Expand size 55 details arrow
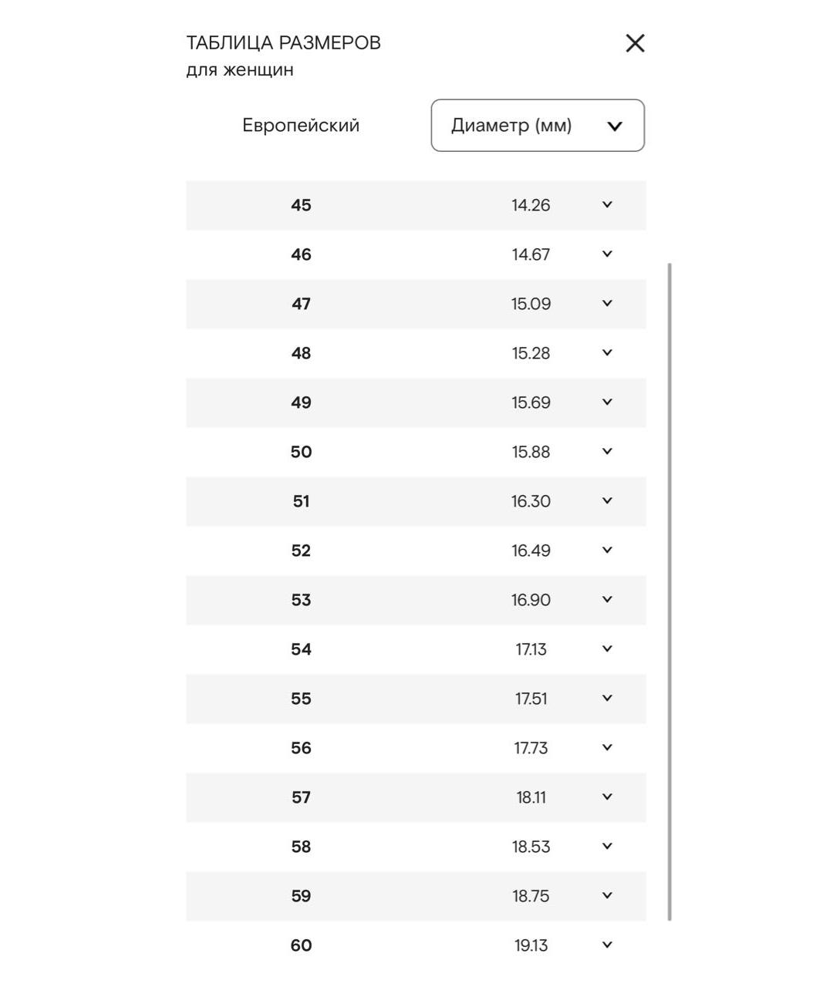 607,699
